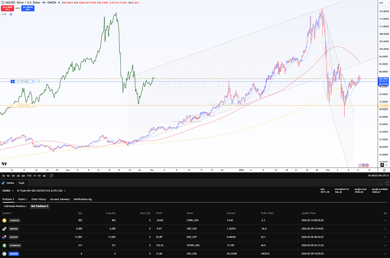This screenshot has width=390, height=258.
Task: Open the go-to-date calendar icon
Action: coord(51,176)
